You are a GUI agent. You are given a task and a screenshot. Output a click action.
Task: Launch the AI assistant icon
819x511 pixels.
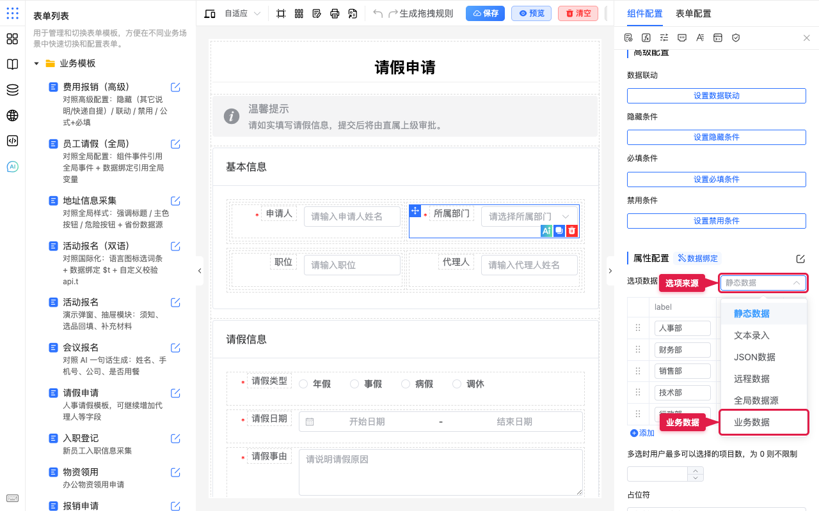coord(12,167)
